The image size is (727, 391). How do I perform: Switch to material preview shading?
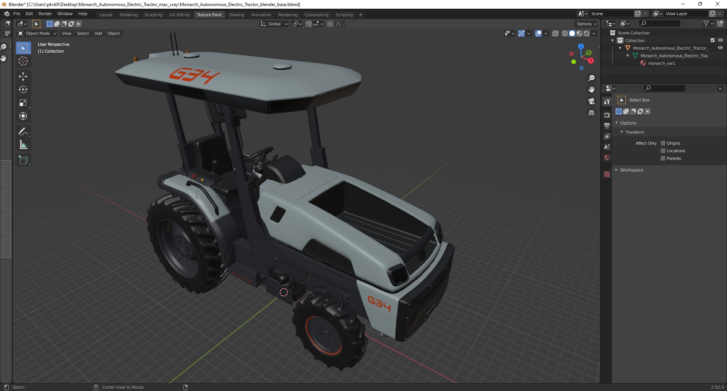[579, 33]
